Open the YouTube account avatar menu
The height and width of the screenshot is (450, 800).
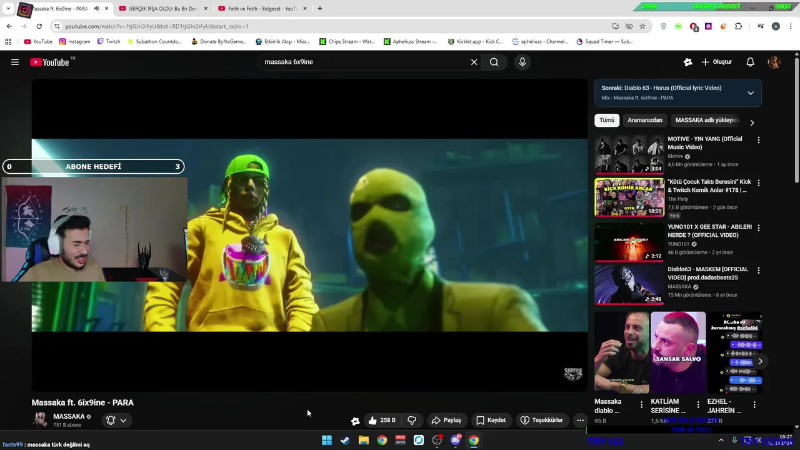coord(774,62)
